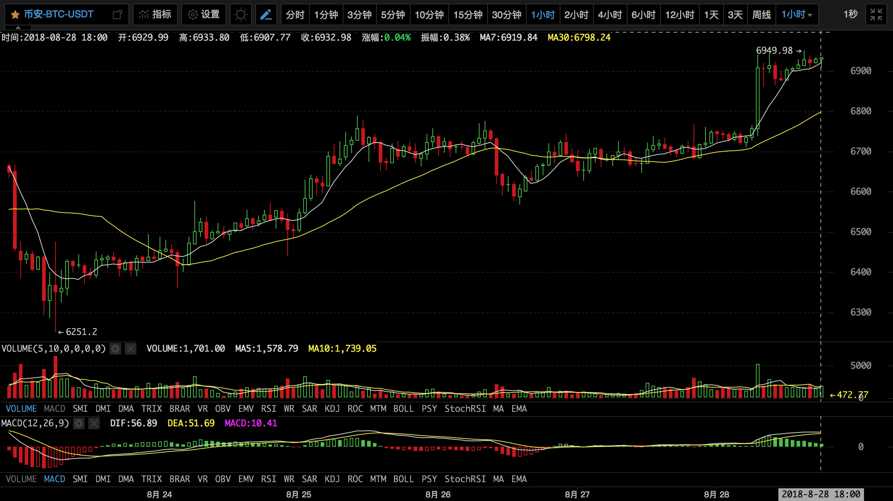Click the 币安-BTC-USDT trading pair title
The height and width of the screenshot is (501, 893).
click(58, 15)
